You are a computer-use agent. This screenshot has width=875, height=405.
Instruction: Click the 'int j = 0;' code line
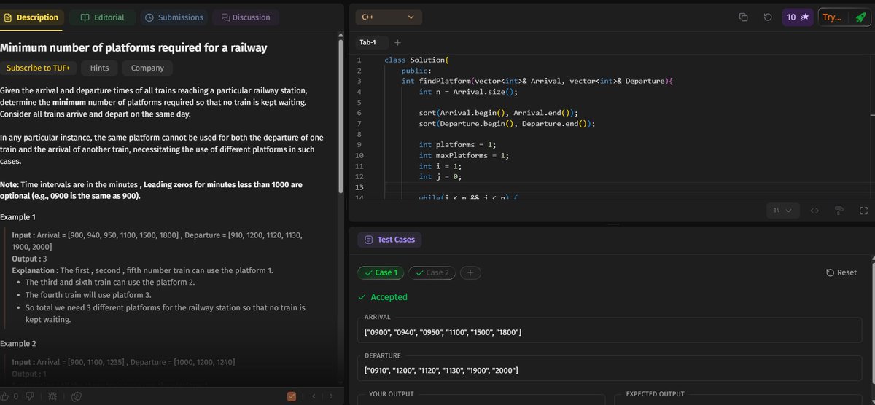[440, 176]
